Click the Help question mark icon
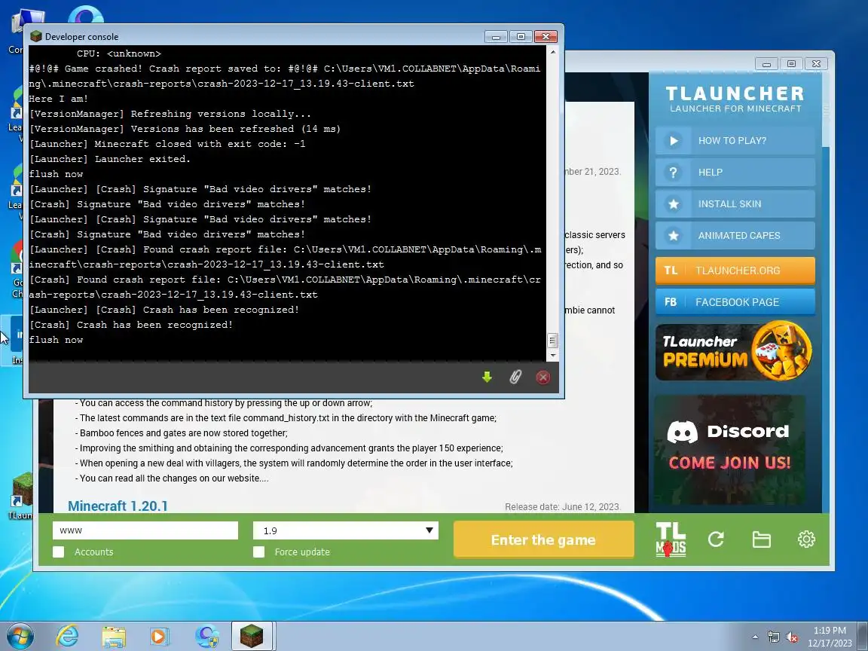 673,172
